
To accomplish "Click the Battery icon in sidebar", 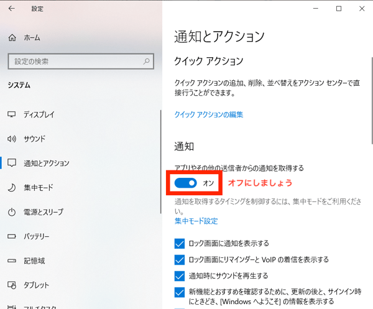I will pyautogui.click(x=11, y=236).
